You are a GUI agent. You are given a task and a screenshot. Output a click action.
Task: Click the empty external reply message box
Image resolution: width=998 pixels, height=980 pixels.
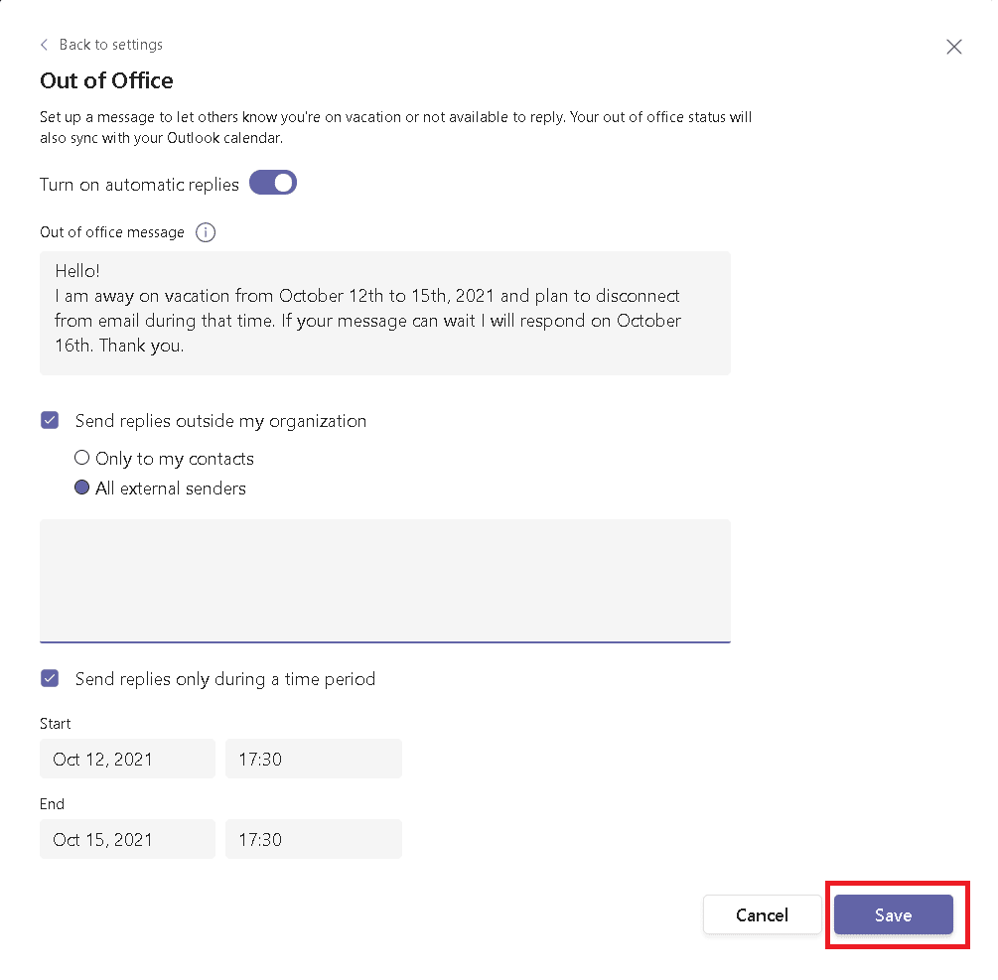tap(385, 581)
